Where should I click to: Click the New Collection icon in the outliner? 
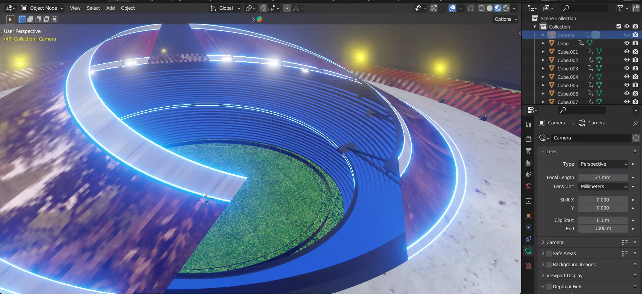pyautogui.click(x=636, y=8)
